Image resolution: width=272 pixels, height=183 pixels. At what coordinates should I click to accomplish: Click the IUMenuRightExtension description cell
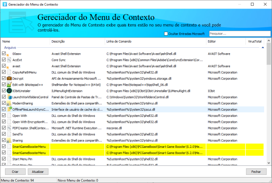tap(67, 91)
